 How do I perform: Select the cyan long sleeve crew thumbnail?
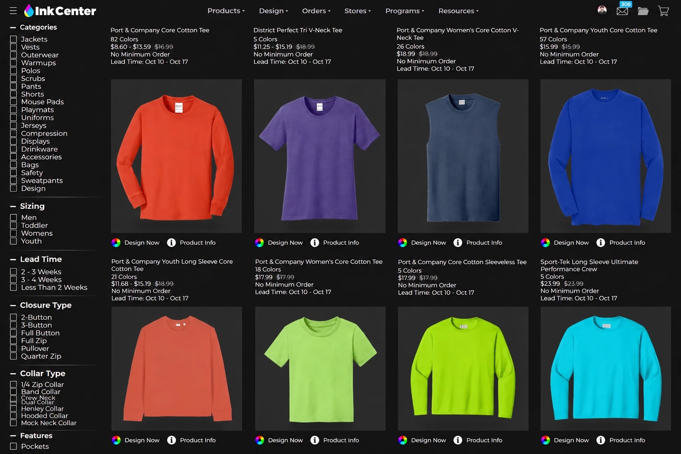pyautogui.click(x=606, y=368)
